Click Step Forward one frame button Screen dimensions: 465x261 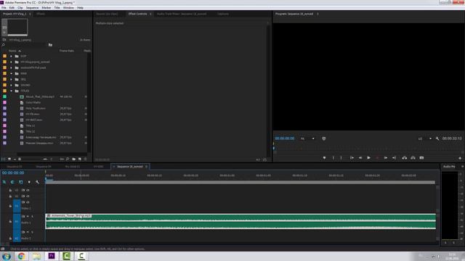pos(386,158)
